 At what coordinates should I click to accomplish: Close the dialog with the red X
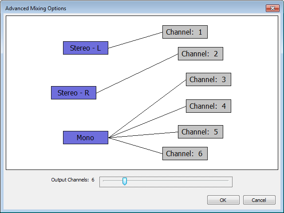(272, 8)
